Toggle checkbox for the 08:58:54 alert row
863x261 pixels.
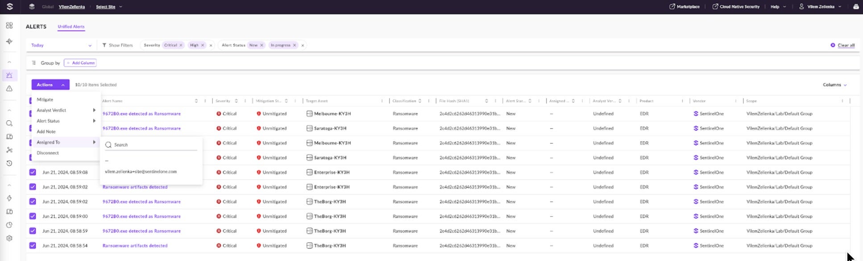tap(33, 245)
